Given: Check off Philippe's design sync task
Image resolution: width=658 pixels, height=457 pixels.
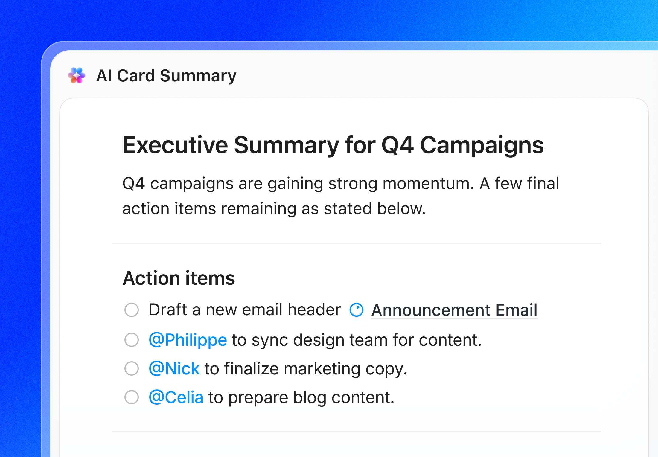Looking at the screenshot, I should pyautogui.click(x=131, y=339).
